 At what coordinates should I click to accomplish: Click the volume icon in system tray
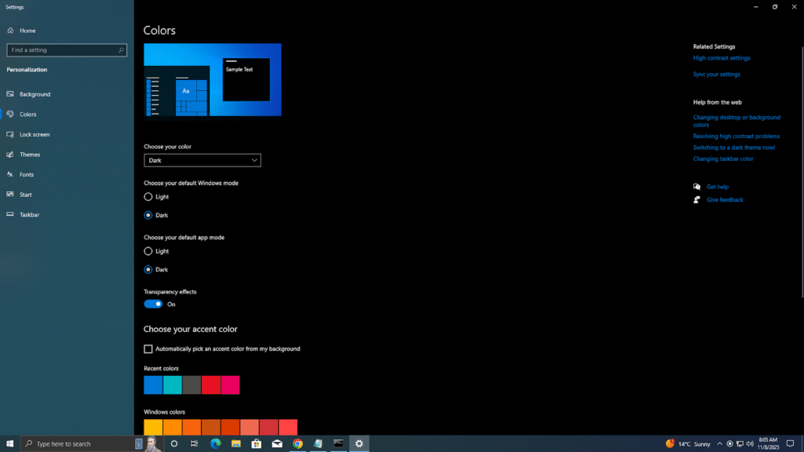(750, 443)
